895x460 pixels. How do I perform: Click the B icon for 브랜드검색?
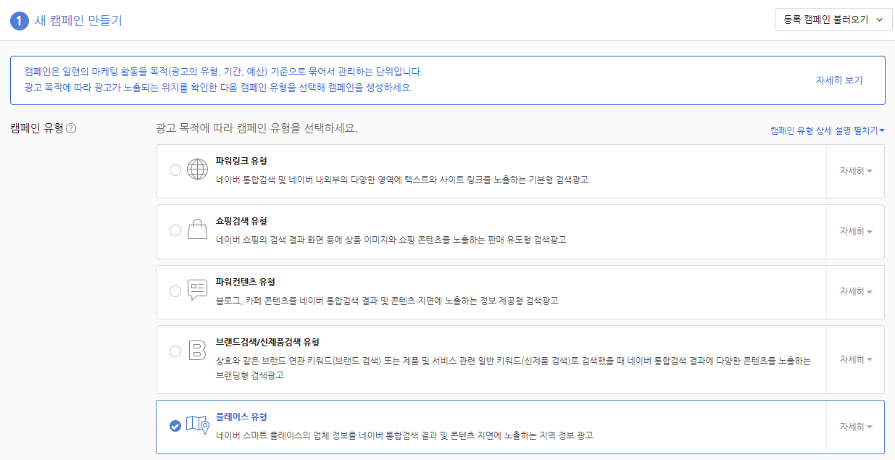tap(197, 351)
